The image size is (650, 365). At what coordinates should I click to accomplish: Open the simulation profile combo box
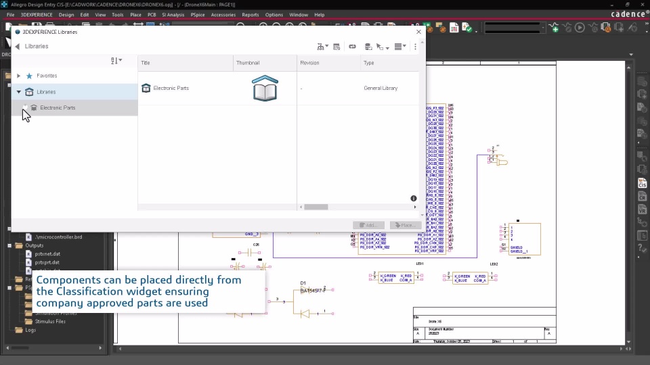pos(514,28)
